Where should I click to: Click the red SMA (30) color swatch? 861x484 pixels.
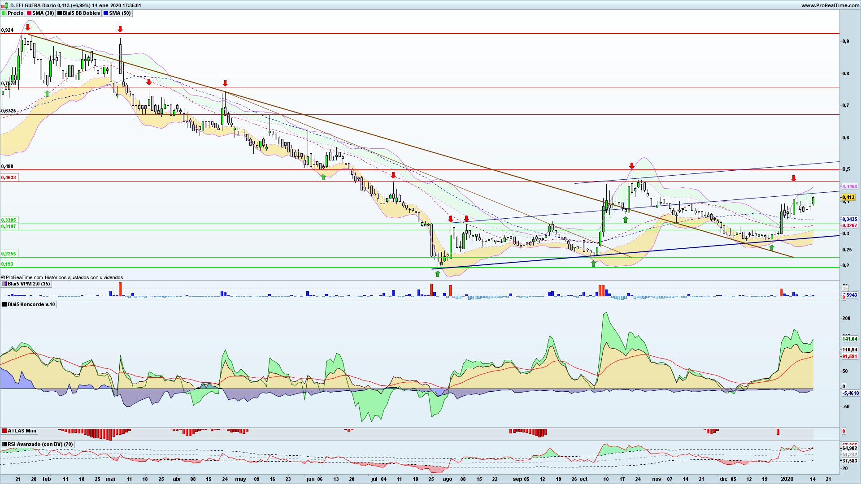pos(29,13)
